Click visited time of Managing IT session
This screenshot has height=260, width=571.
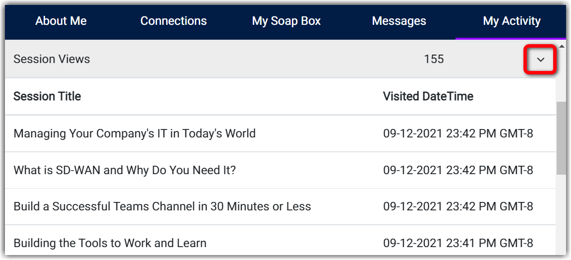(x=457, y=133)
